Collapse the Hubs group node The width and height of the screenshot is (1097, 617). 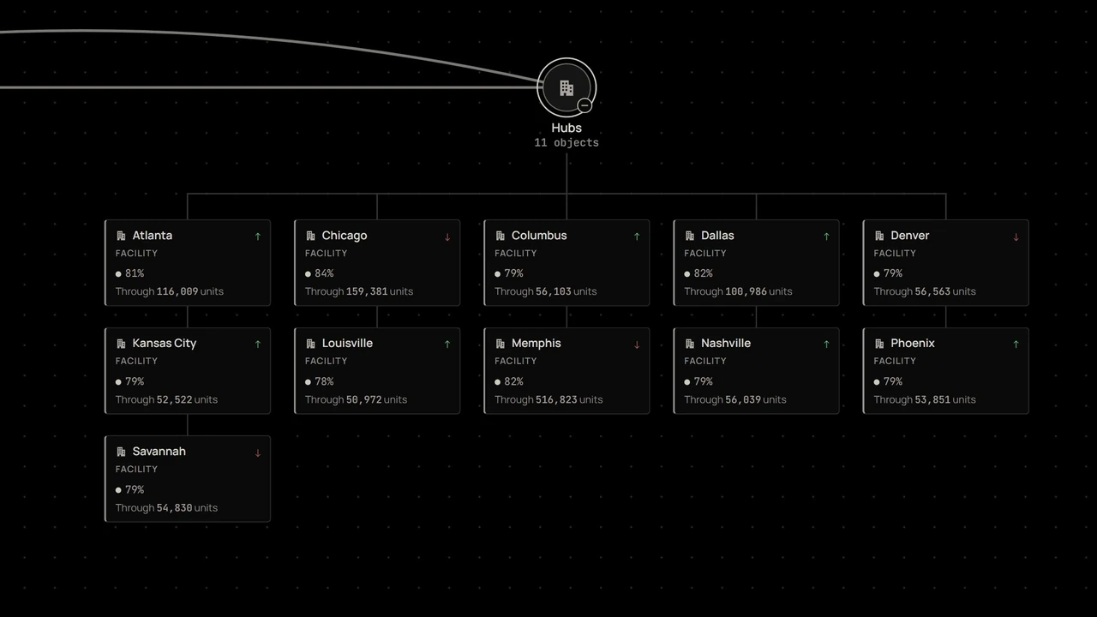tap(584, 105)
